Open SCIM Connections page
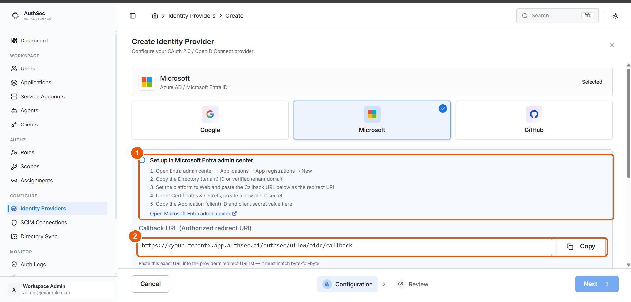The width and height of the screenshot is (631, 302). point(57,223)
